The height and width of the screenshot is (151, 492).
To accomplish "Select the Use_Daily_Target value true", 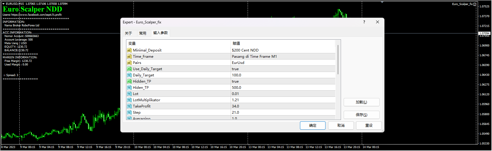I will point(235,69).
